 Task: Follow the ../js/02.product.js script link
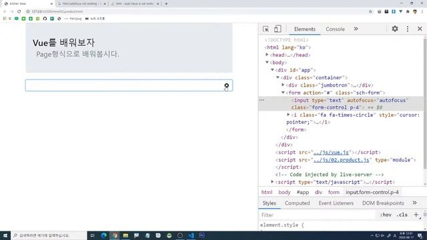(x=341, y=160)
